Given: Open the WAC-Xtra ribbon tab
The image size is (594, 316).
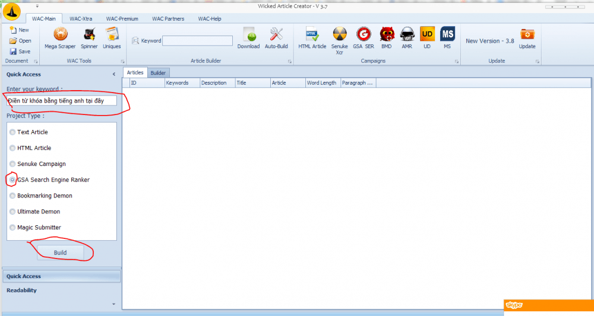Looking at the screenshot, I should (81, 18).
